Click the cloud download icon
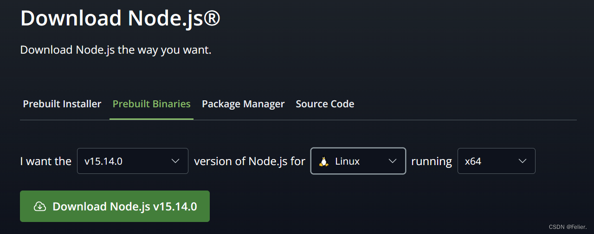This screenshot has height=234, width=594. pyautogui.click(x=40, y=207)
